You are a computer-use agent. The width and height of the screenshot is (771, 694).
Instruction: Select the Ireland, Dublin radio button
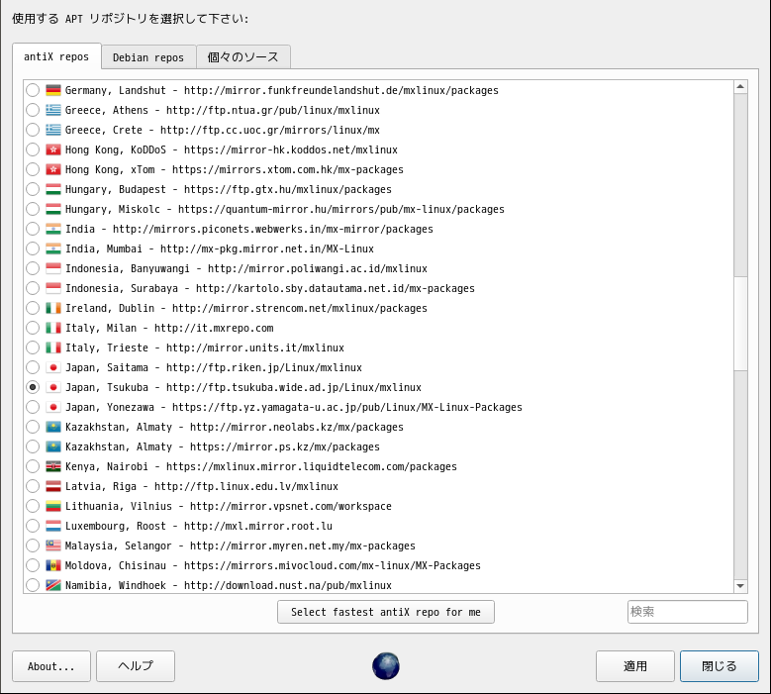(33, 308)
